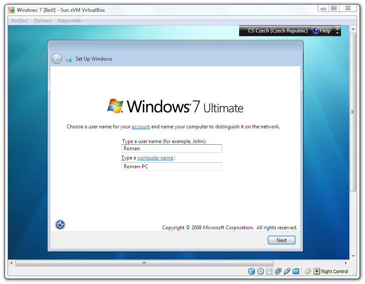Click the USB devices indicator icon
This screenshot has height=284, width=365.
click(287, 271)
